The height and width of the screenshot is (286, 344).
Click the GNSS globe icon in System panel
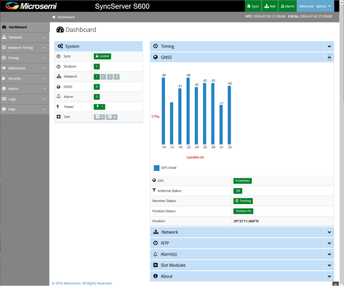pos(58,87)
